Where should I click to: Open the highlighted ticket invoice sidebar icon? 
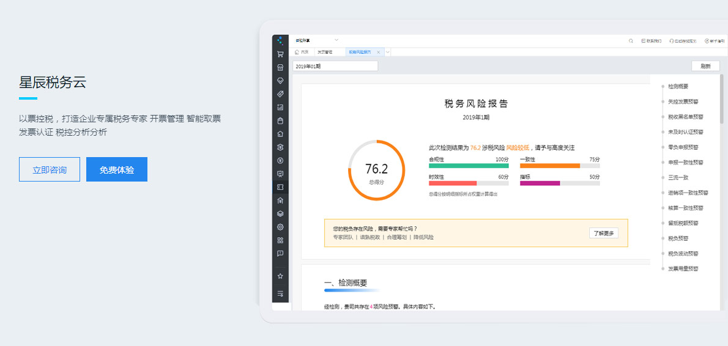click(x=280, y=187)
